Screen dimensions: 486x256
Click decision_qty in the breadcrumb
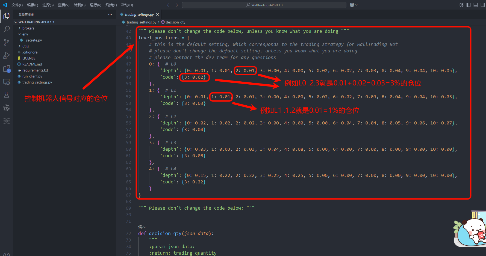coord(175,22)
